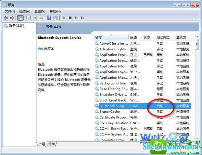Sort by the 状态 column header
Image resolution: width=202 pixels, height=155 pixels.
(148, 37)
